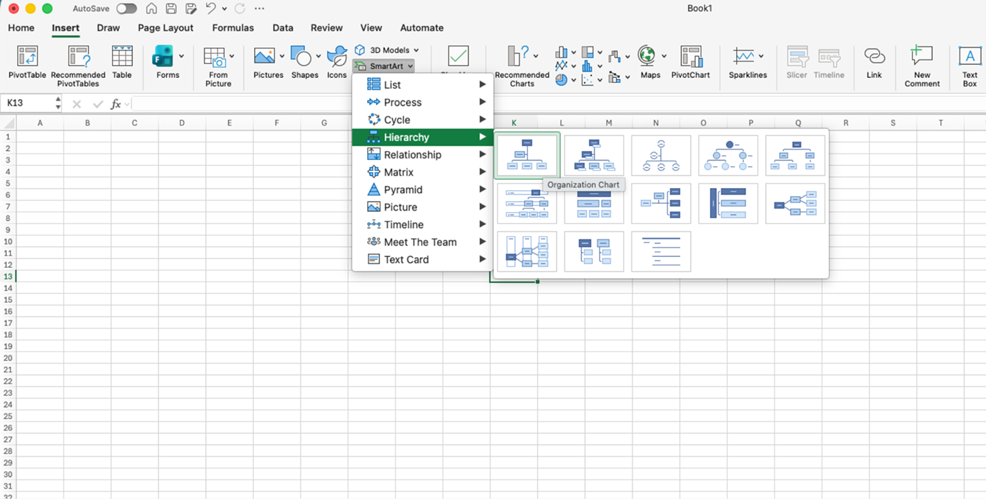
Task: Click the Home icon in title bar
Action: coord(151,9)
